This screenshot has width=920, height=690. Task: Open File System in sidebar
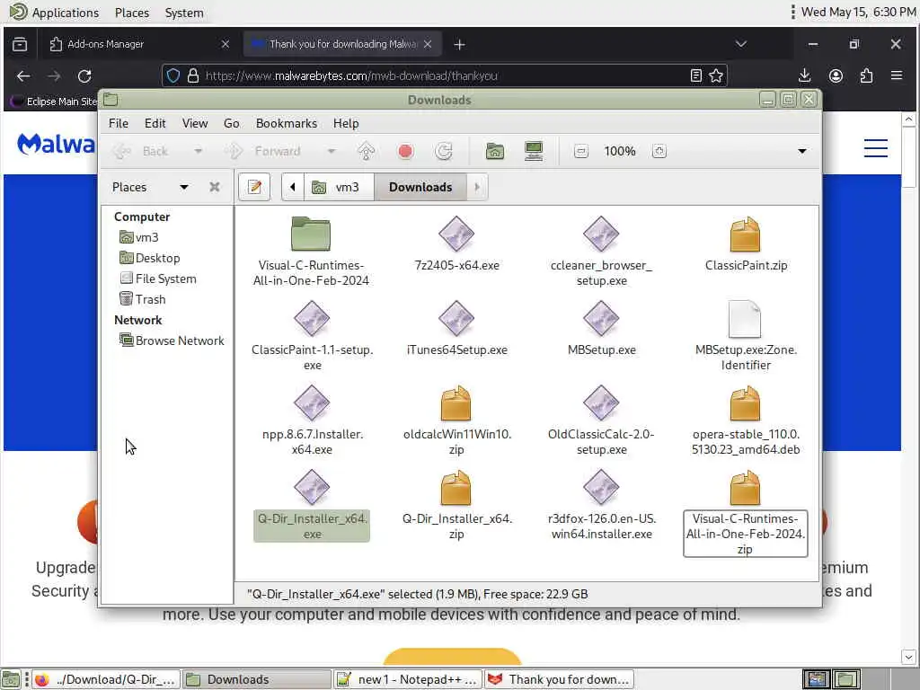(x=158, y=279)
